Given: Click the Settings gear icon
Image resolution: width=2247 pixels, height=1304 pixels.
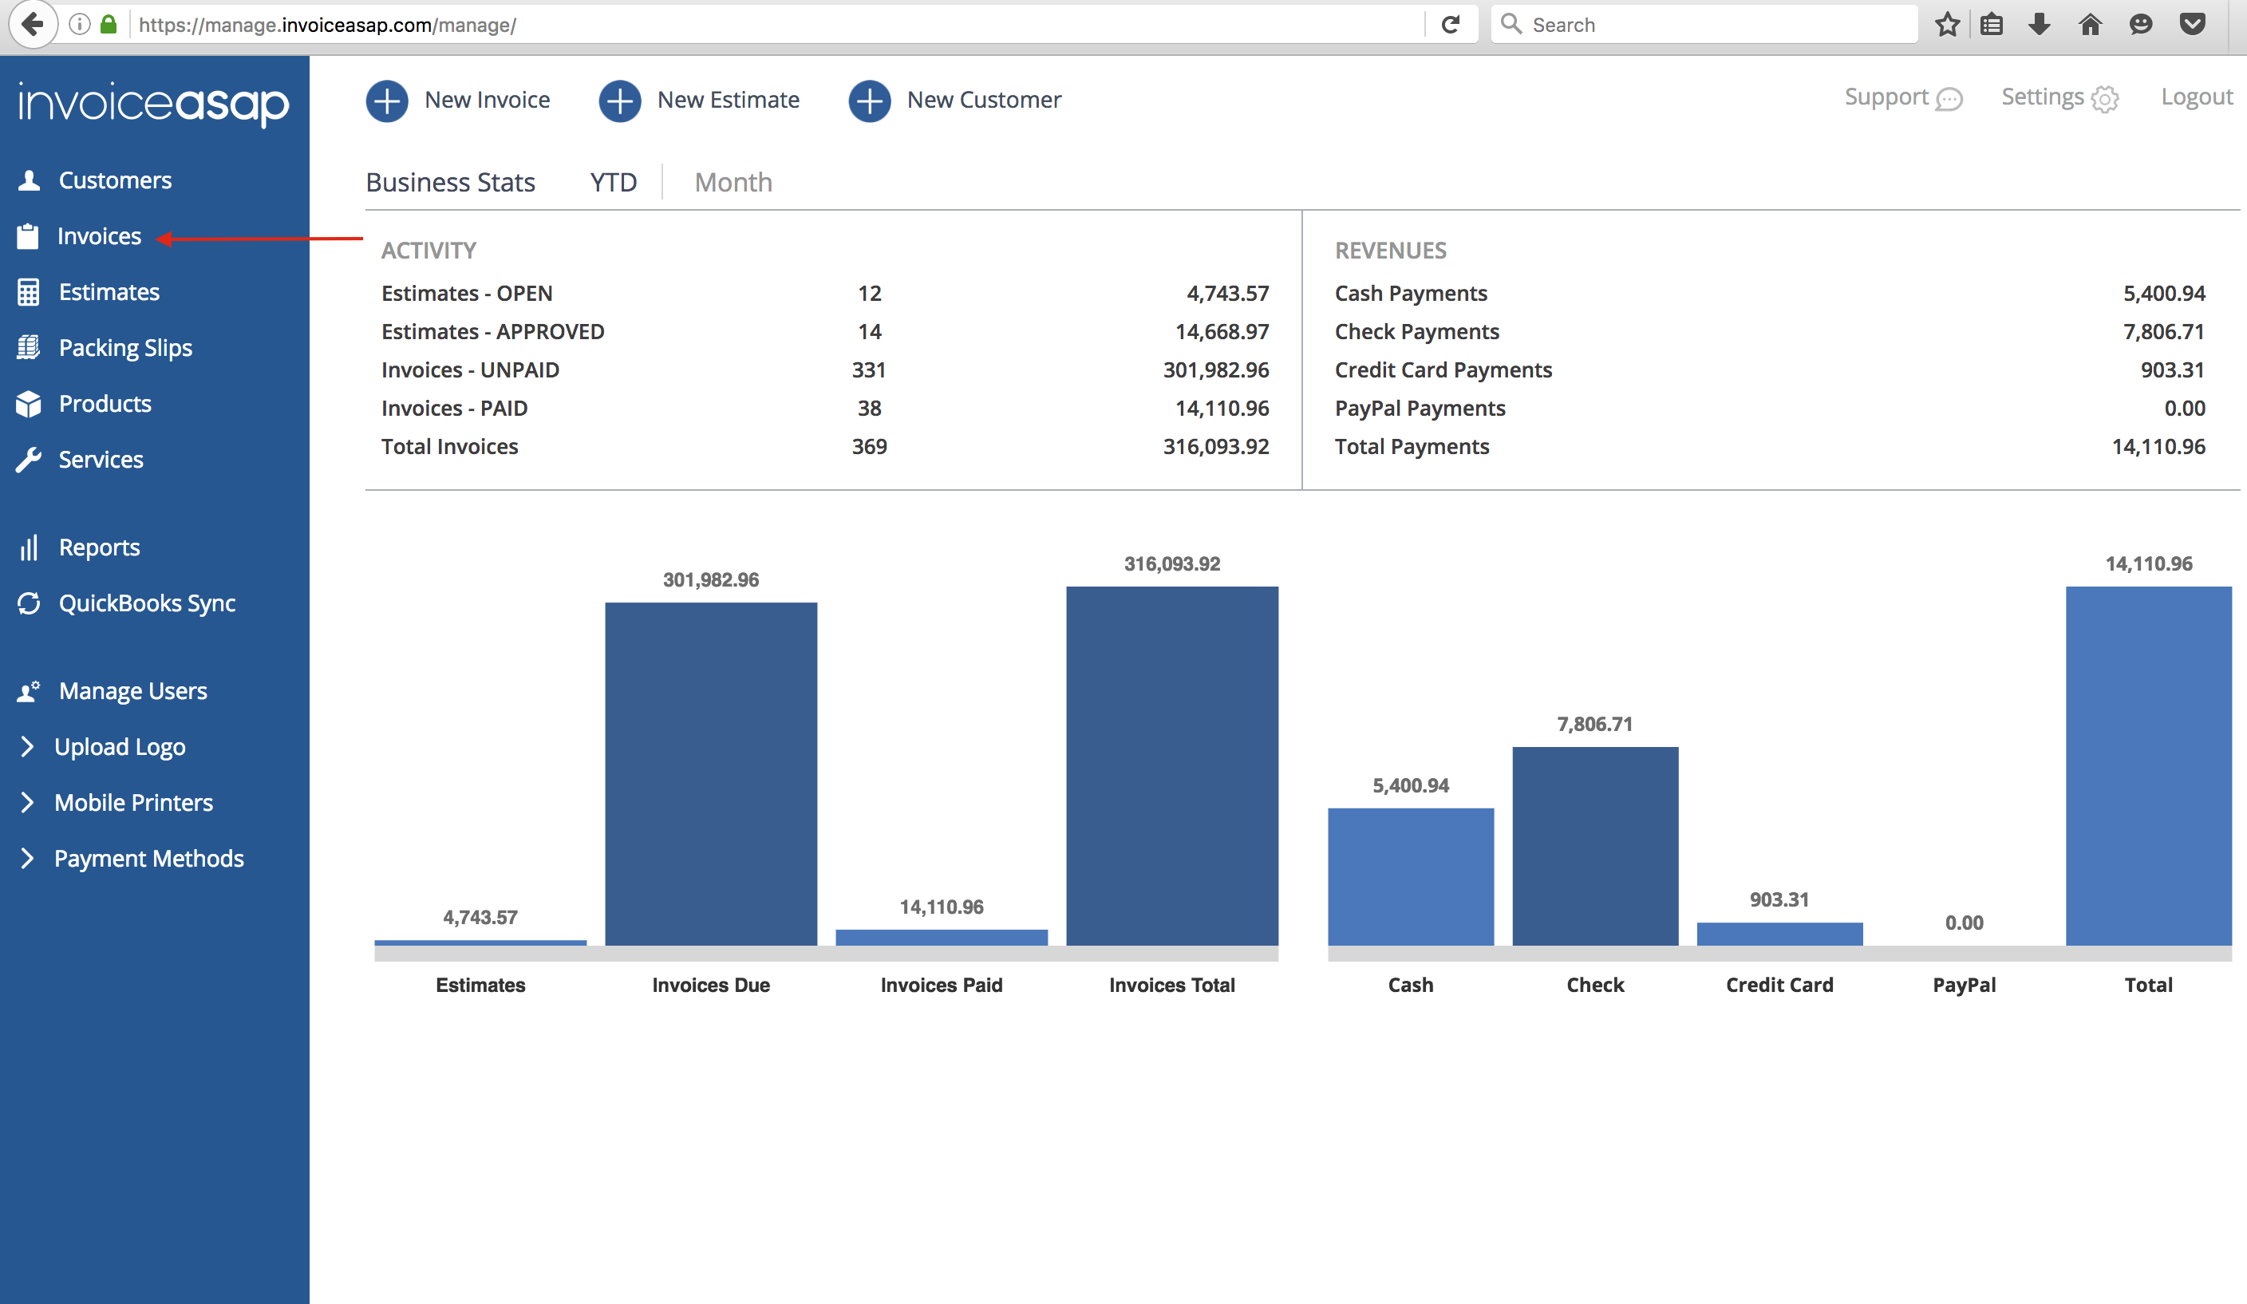Looking at the screenshot, I should click(x=2105, y=99).
